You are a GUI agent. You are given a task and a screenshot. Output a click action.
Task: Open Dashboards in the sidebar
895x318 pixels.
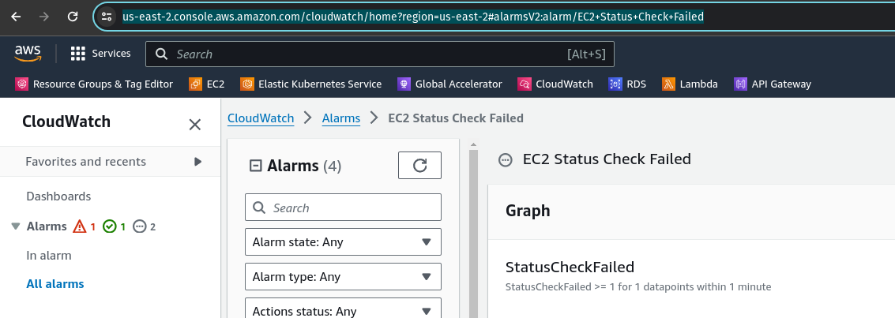click(x=58, y=196)
